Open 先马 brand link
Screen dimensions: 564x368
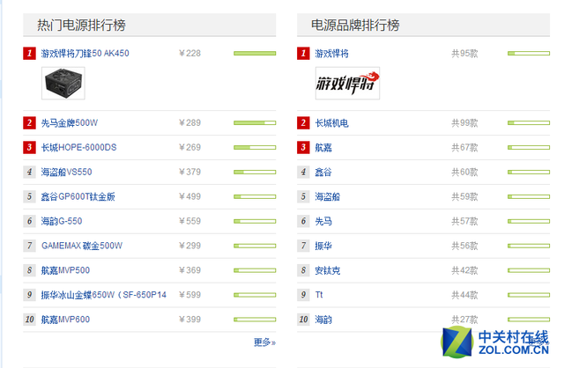pyautogui.click(x=323, y=221)
